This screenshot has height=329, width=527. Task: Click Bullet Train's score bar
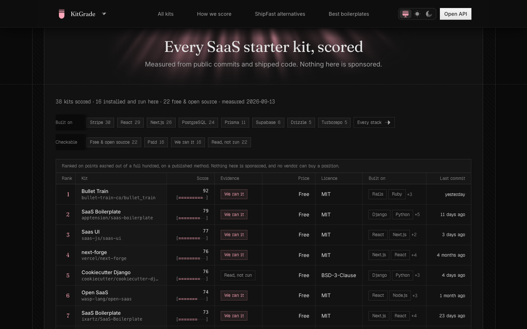(x=192, y=198)
